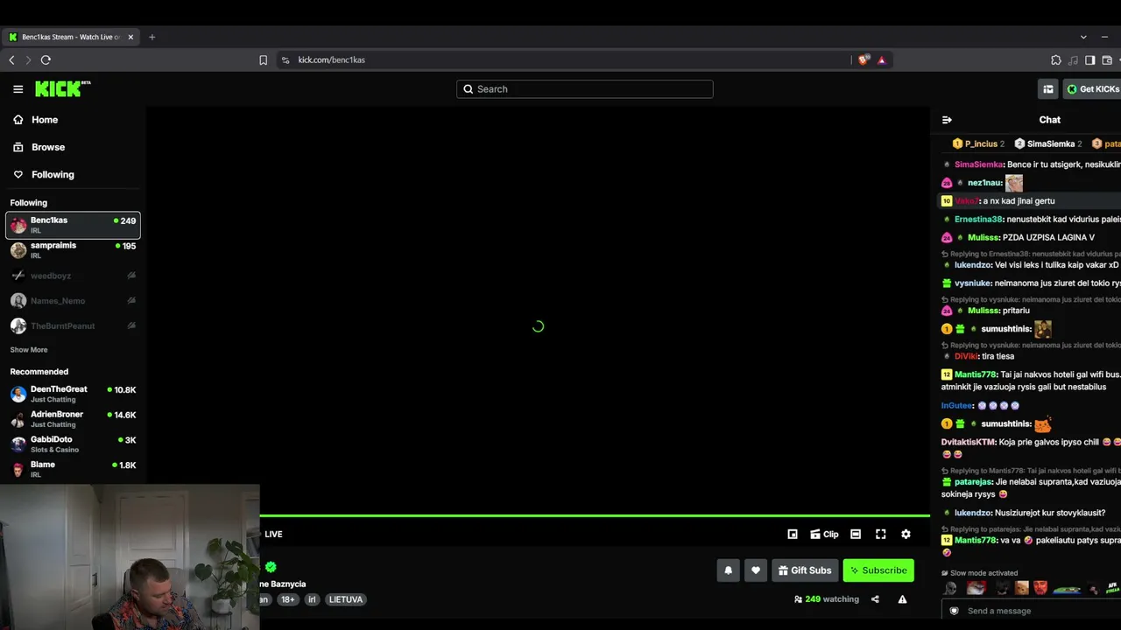Click the 18+ tag
This screenshot has height=630, width=1121.
[x=288, y=599]
